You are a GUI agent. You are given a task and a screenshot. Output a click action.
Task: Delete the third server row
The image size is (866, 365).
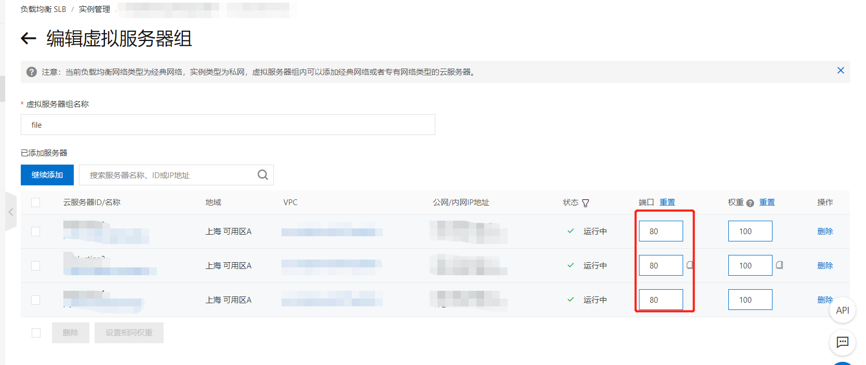[825, 300]
